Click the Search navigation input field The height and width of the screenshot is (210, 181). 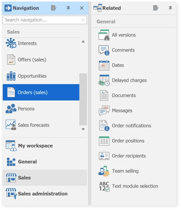41,20
